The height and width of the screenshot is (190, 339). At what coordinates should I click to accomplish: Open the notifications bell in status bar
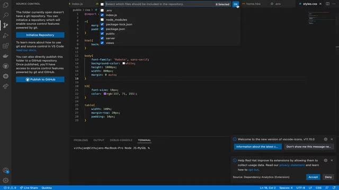(x=334, y=188)
